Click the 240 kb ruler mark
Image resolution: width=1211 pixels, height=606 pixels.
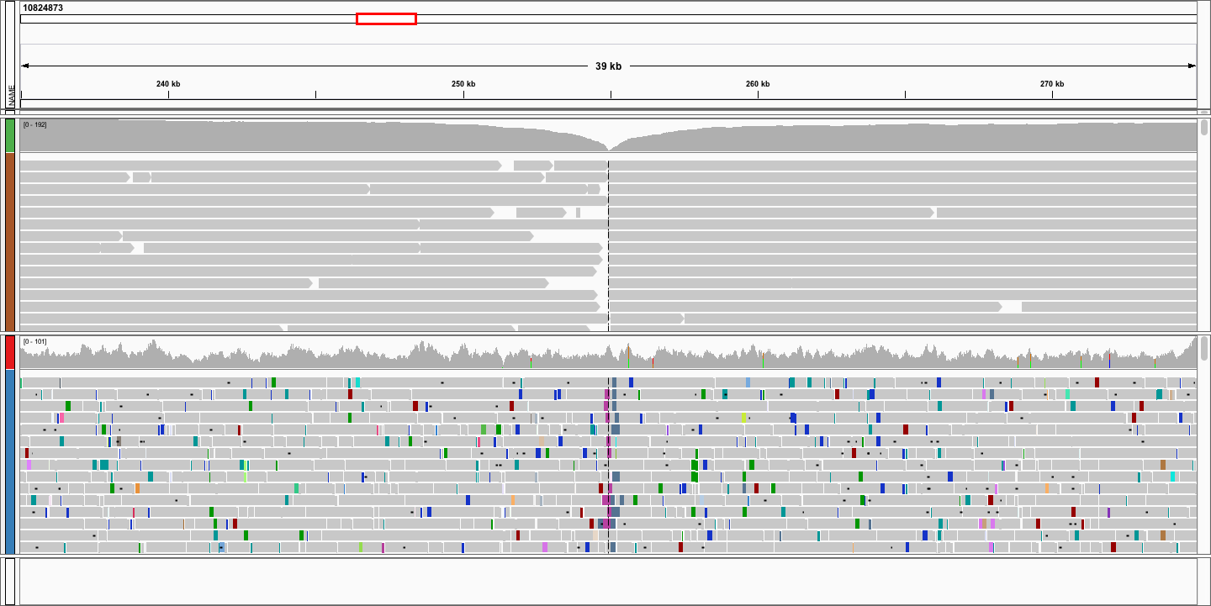tap(168, 84)
